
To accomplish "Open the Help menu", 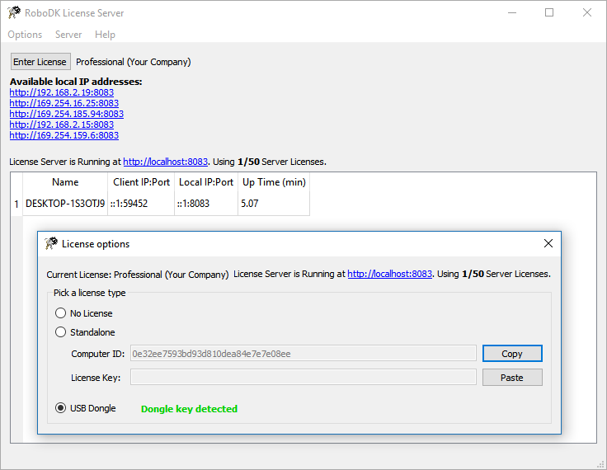I will pos(105,35).
